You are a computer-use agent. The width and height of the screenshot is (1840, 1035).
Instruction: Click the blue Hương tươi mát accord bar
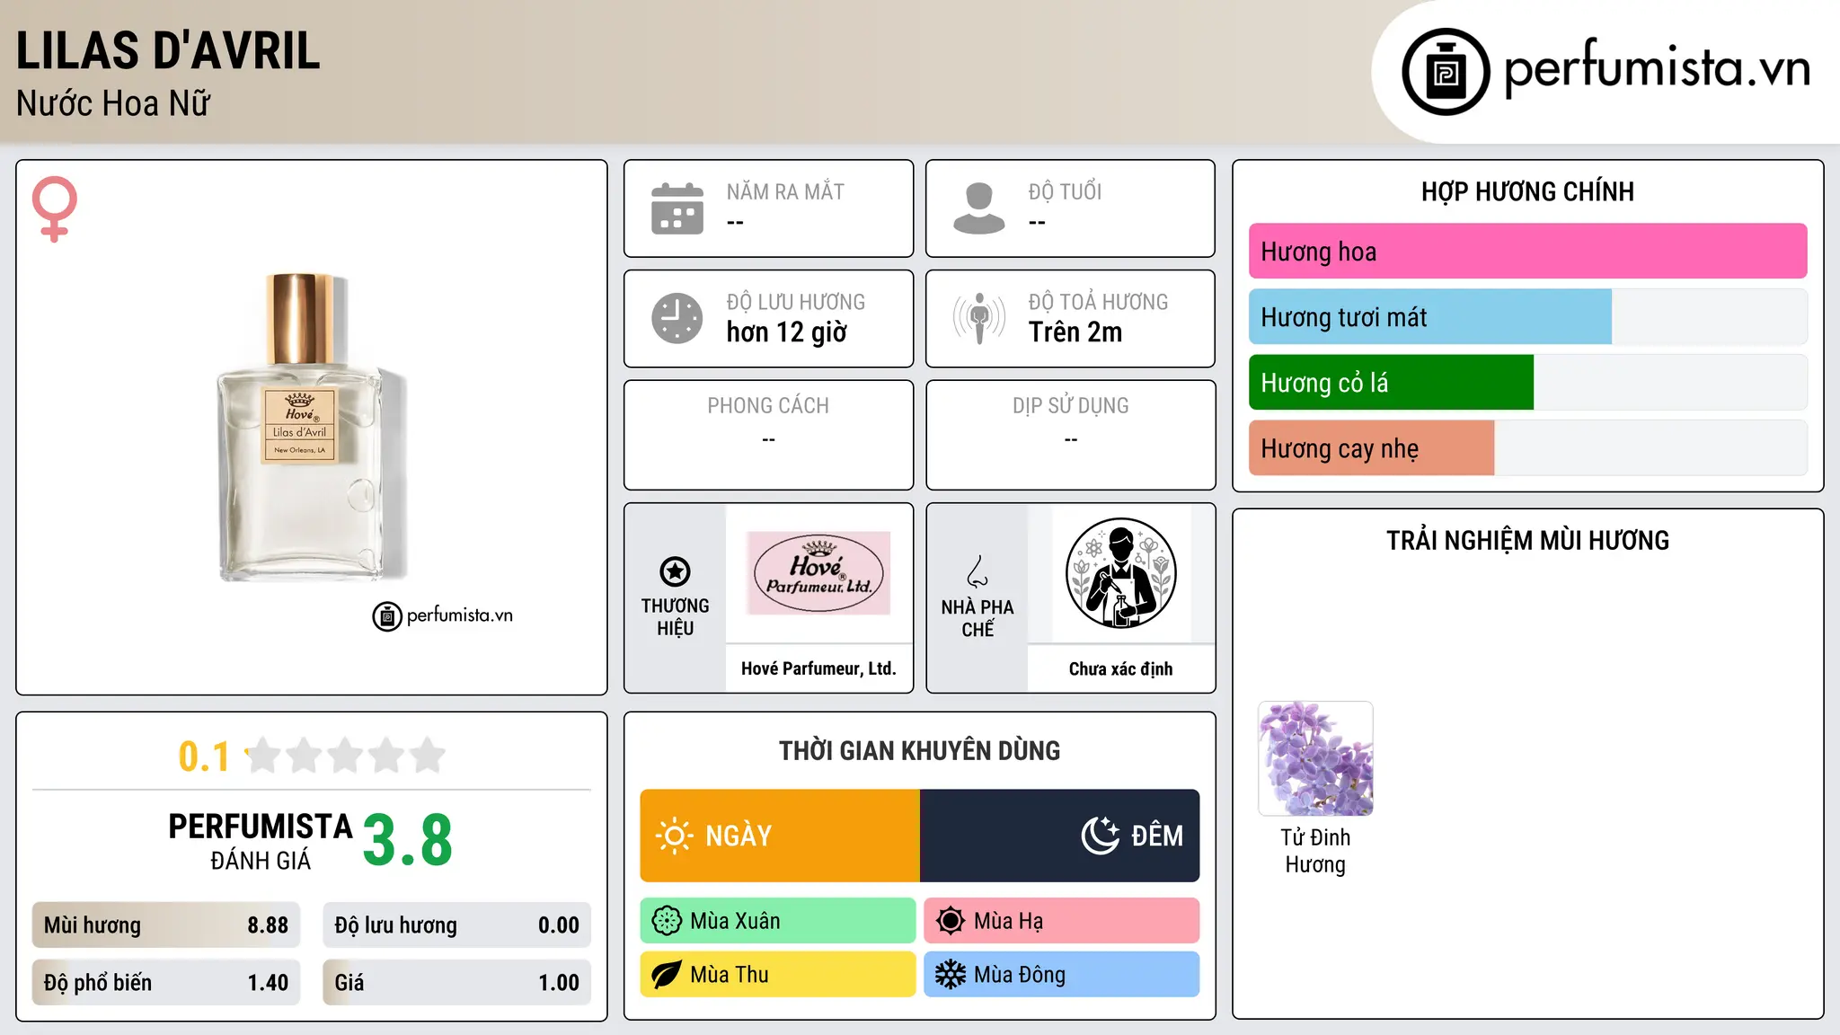(x=1430, y=317)
